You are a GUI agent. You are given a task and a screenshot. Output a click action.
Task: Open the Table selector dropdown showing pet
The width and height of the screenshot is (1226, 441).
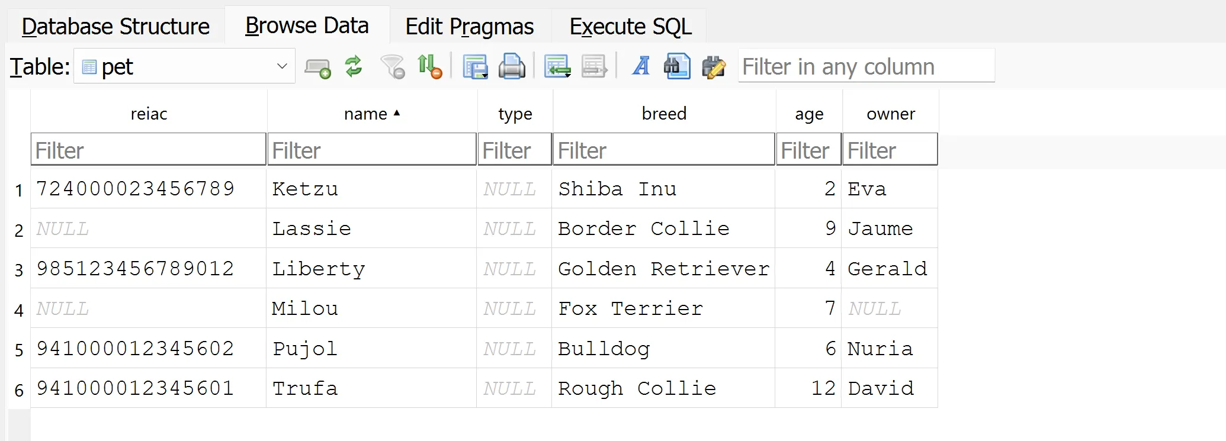coord(184,66)
